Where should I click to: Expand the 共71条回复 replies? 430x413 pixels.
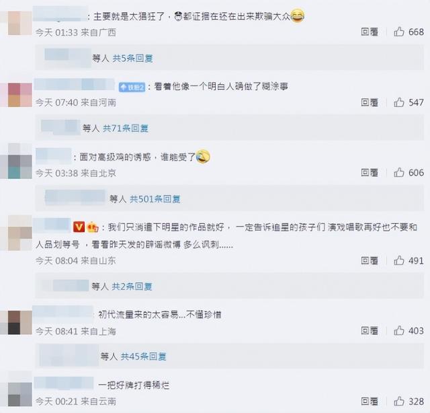coord(126,128)
